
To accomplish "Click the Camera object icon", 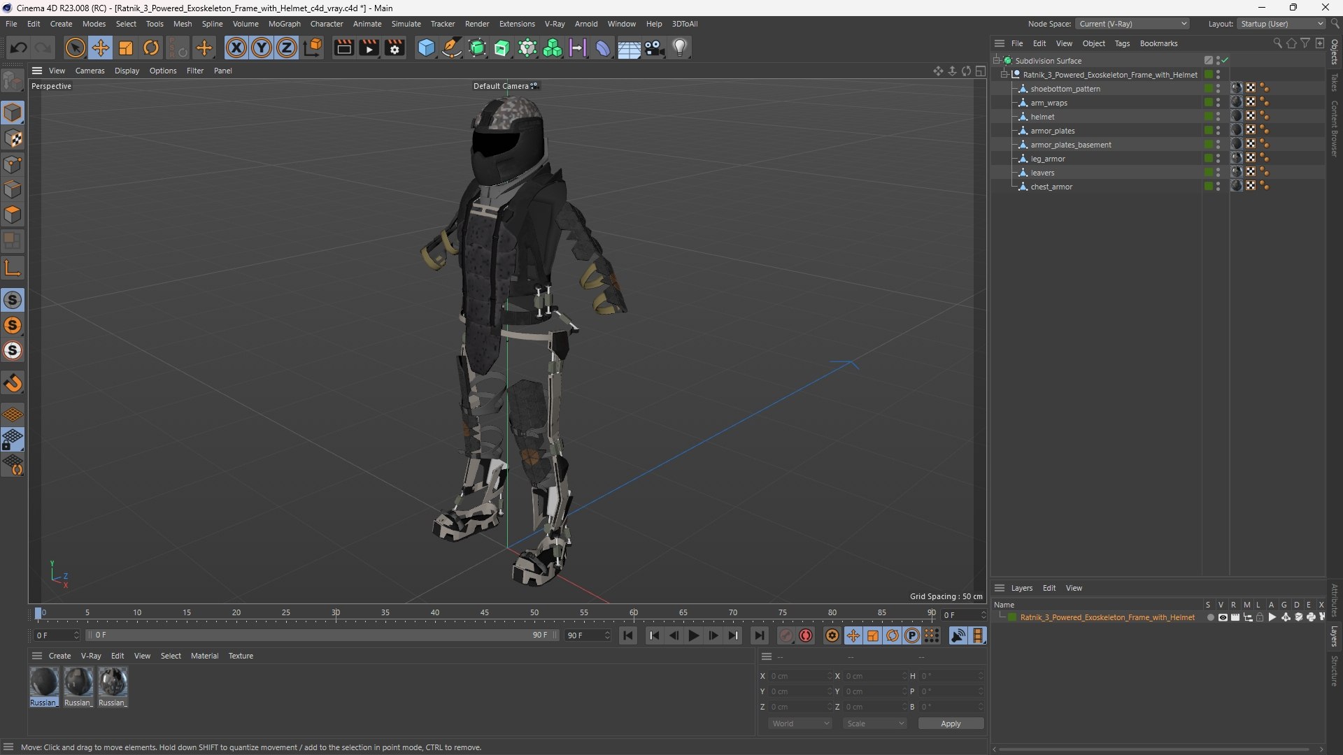I will point(655,48).
